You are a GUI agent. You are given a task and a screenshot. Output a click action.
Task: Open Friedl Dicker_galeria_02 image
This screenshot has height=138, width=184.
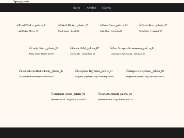pos(73,25)
